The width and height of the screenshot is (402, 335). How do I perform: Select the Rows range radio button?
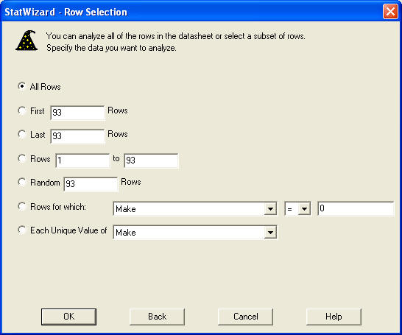[22, 158]
